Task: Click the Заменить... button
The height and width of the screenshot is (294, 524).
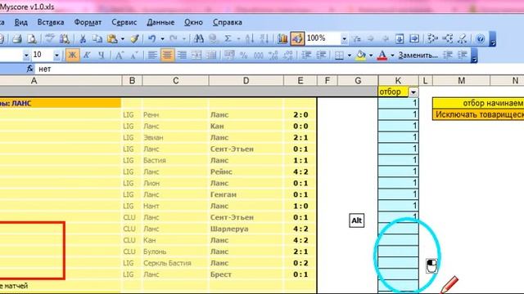Action: tap(418, 56)
